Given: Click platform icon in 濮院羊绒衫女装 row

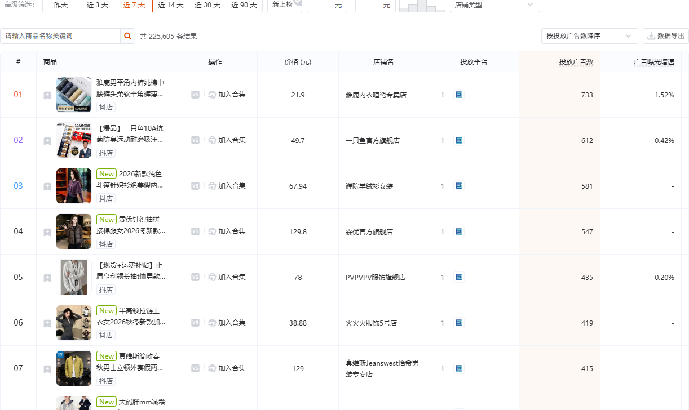Looking at the screenshot, I should (x=459, y=186).
